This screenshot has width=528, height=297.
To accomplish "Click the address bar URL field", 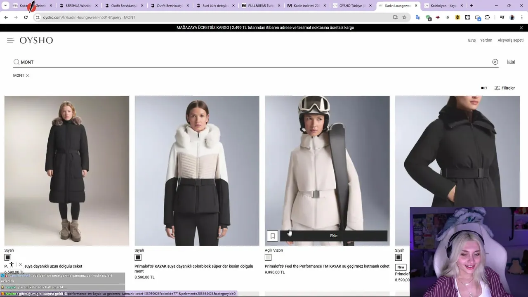I will pos(214,17).
